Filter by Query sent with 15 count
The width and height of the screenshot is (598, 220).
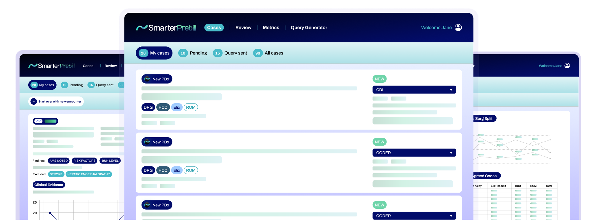(x=230, y=53)
